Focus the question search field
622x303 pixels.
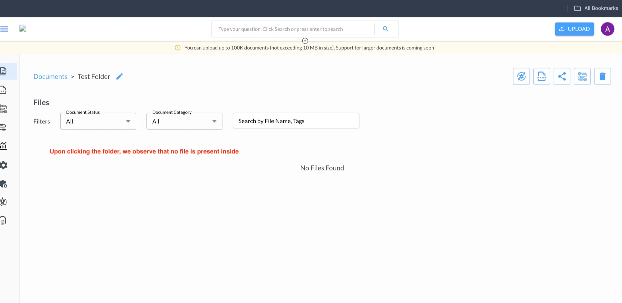click(293, 29)
